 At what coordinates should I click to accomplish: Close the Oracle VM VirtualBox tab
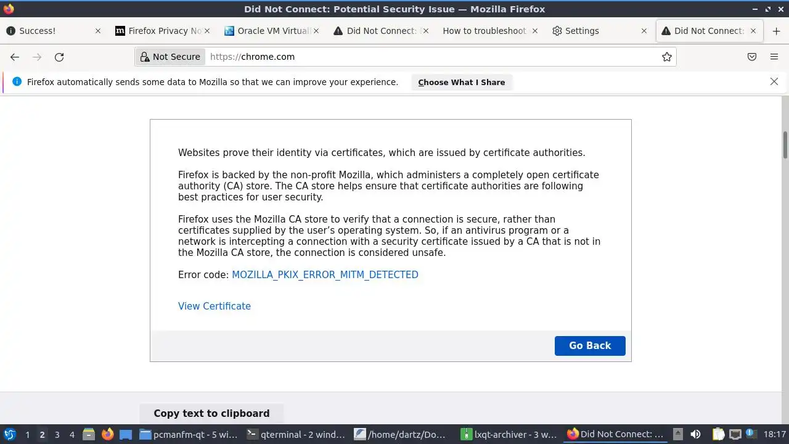316,31
